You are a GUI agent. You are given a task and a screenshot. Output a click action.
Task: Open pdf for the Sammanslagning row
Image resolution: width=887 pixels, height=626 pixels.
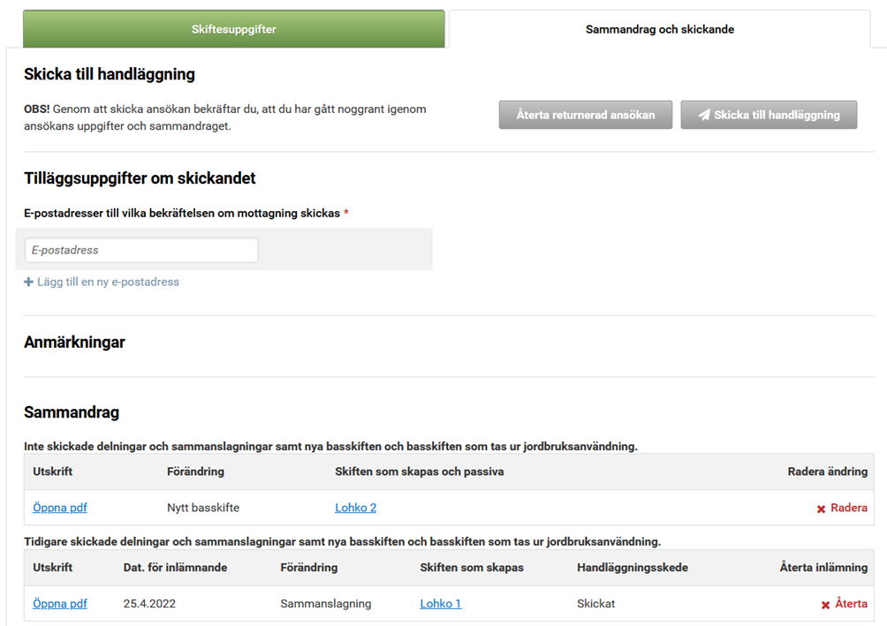pyautogui.click(x=60, y=604)
